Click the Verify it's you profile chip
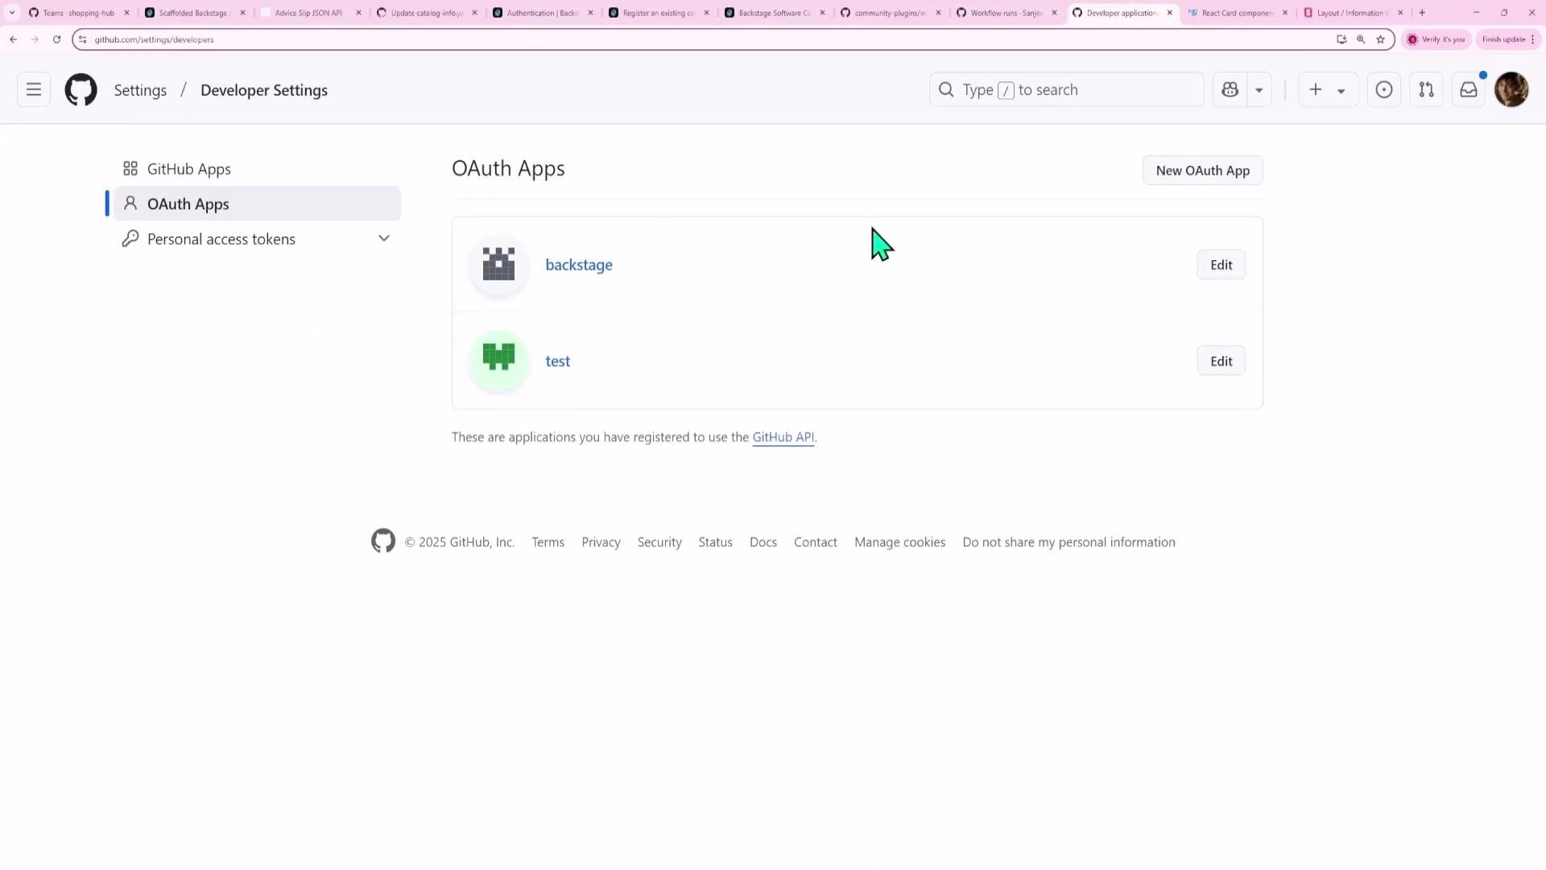1546x870 pixels. tap(1436, 39)
